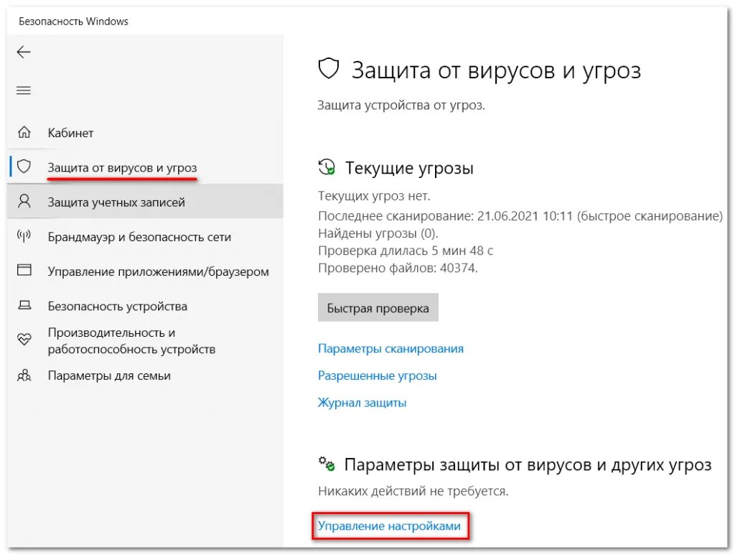Click subtitle Защита устройства от угроз
The height and width of the screenshot is (555, 735).
[x=401, y=105]
